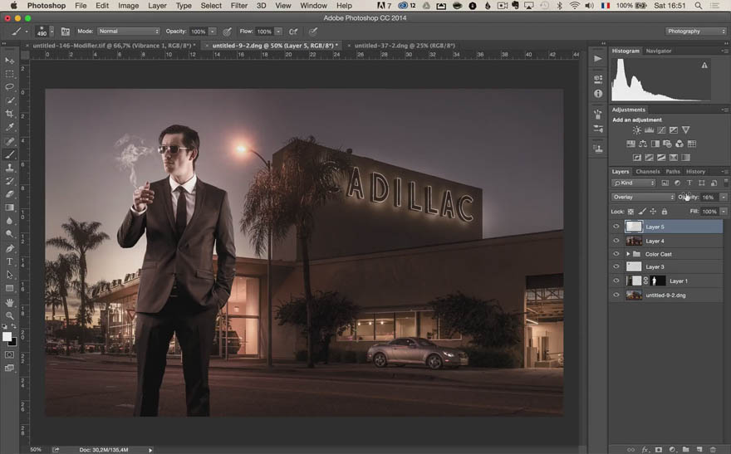The image size is (731, 454).
Task: Open the layer Kind filter dropdown
Action: coord(634,183)
